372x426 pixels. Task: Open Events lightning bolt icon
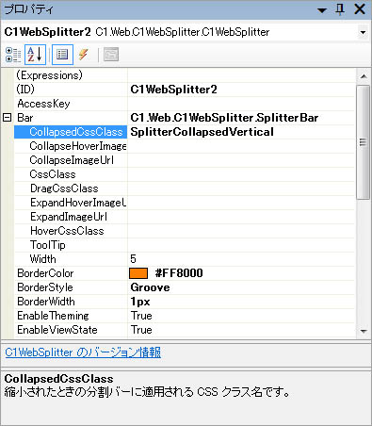(84, 55)
